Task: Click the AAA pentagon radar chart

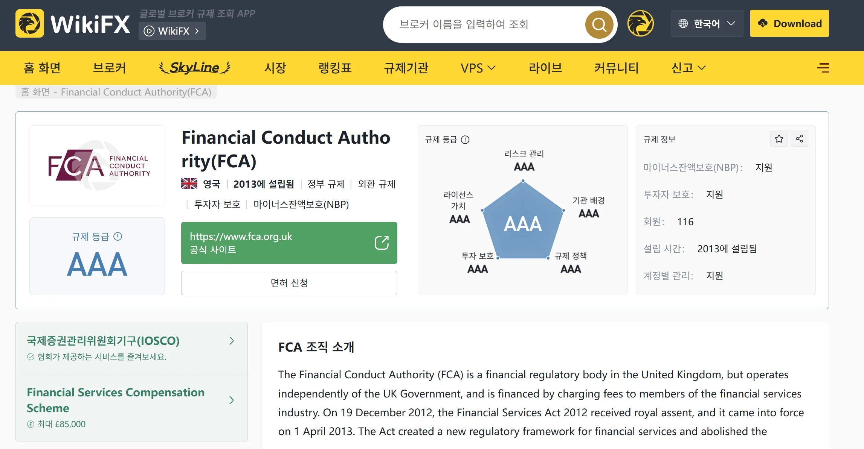Action: click(523, 220)
